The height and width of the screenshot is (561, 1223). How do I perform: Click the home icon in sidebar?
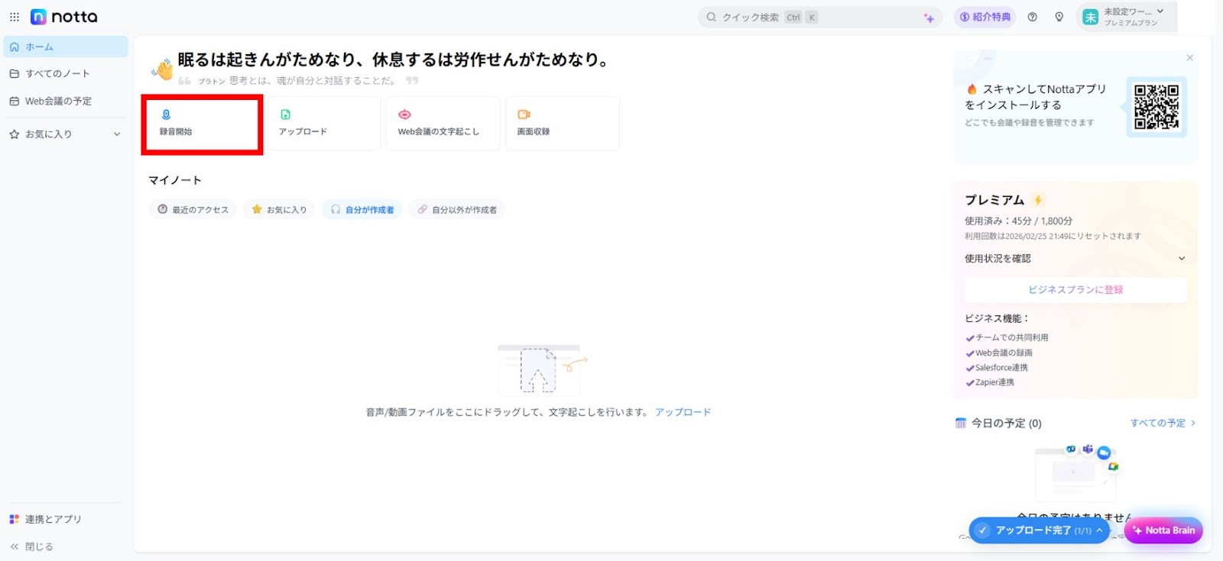click(15, 47)
